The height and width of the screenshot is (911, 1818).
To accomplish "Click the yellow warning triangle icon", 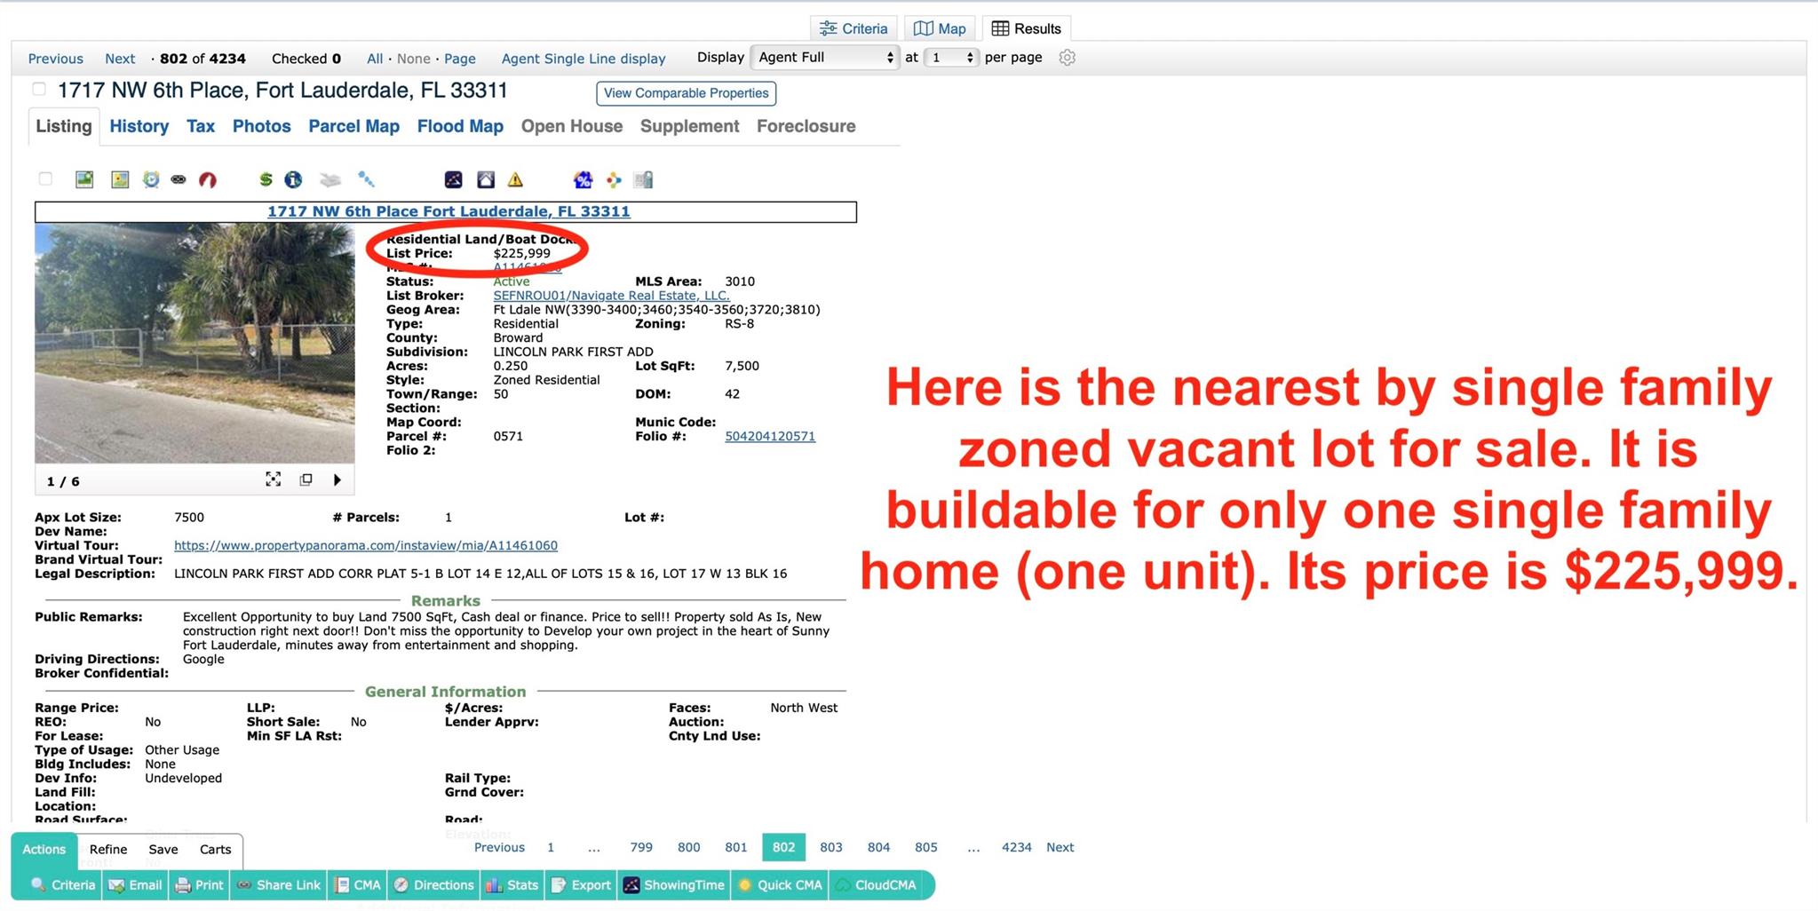I will tap(515, 180).
